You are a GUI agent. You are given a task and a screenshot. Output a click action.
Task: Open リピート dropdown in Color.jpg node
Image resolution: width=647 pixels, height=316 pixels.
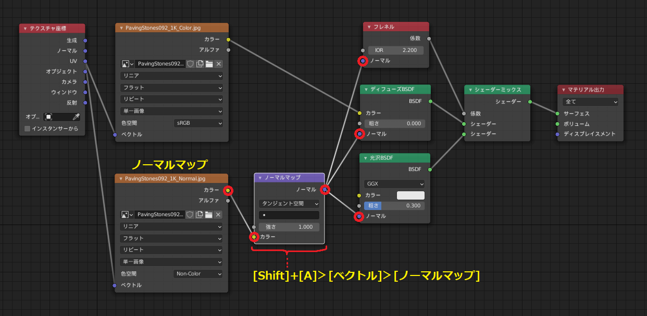tap(171, 99)
